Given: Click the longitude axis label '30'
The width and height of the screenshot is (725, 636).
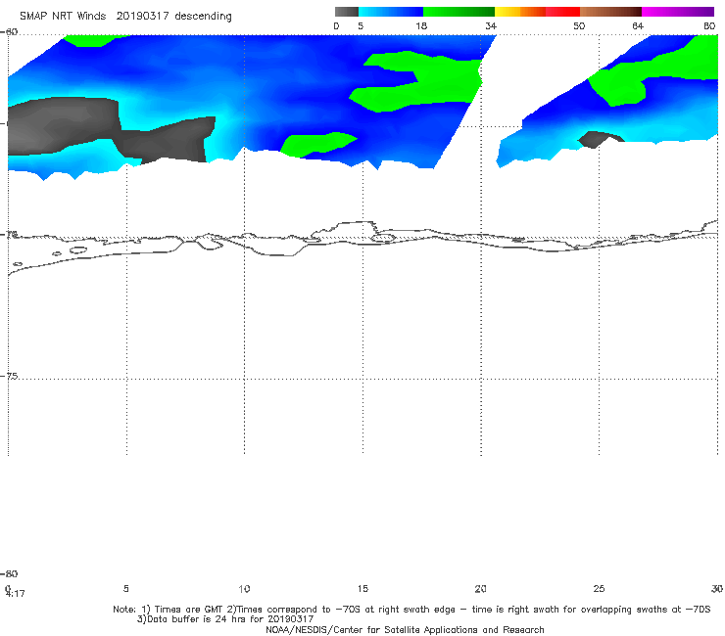Looking at the screenshot, I should click(717, 588).
